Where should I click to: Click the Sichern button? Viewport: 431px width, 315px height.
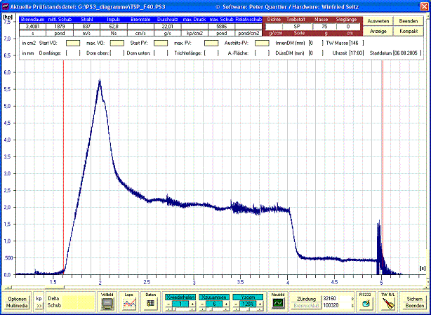pos(414,299)
